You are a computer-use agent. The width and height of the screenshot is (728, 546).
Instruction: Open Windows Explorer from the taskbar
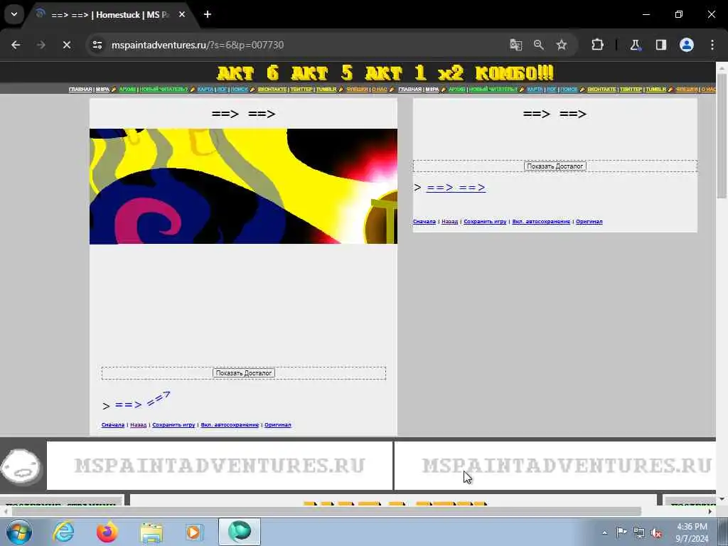pyautogui.click(x=151, y=532)
